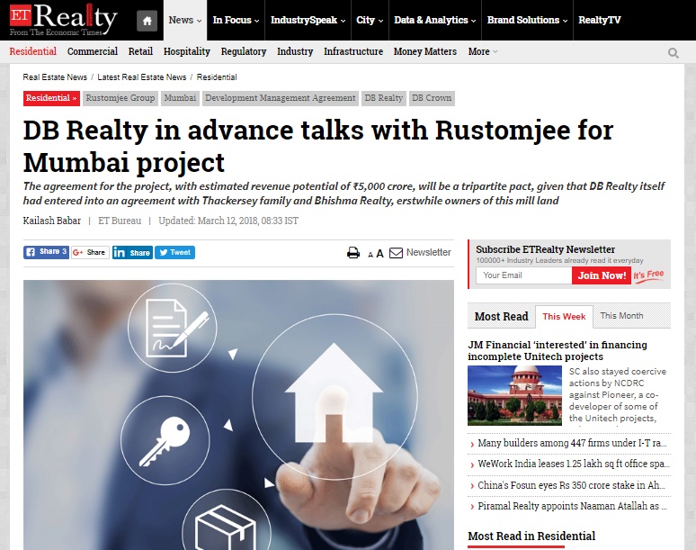This screenshot has width=696, height=550.
Task: Open author Kailash Babar's page
Action: tap(52, 221)
